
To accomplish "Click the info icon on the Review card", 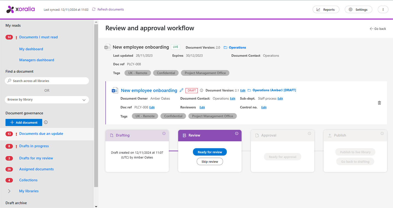I will [x=237, y=134].
